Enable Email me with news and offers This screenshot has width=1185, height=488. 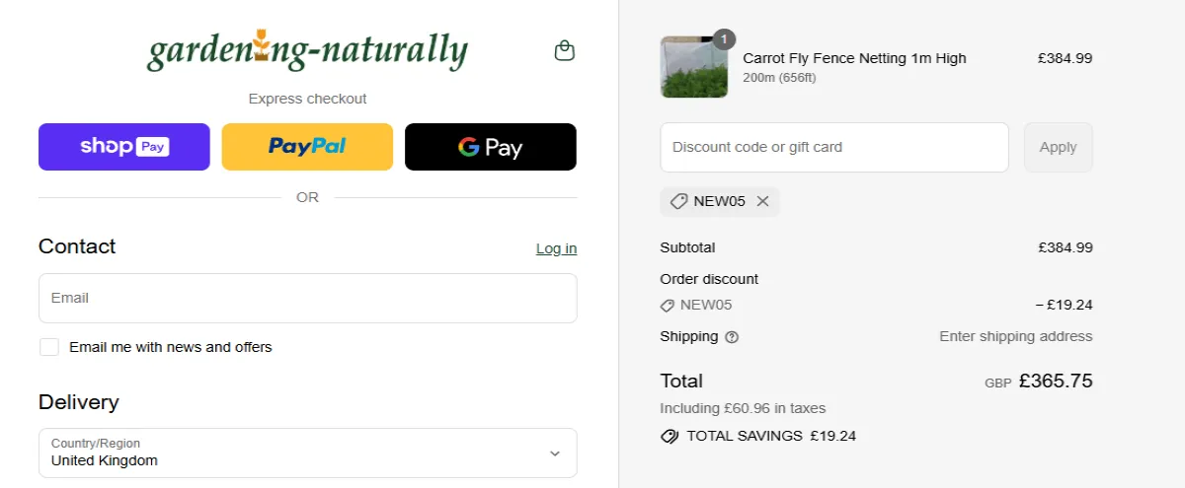49,347
